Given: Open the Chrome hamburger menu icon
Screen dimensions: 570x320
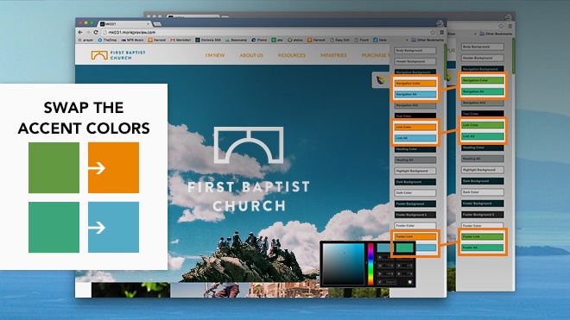Looking at the screenshot, I should tap(441, 32).
